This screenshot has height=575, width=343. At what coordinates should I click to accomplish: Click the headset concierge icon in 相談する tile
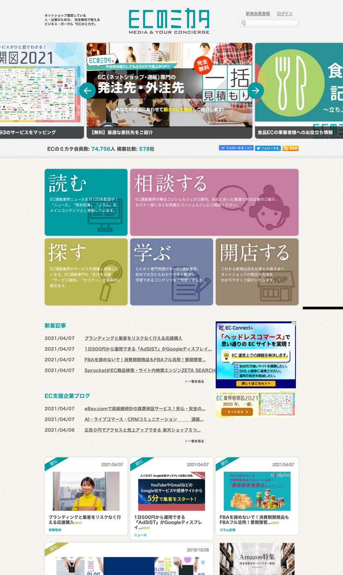pos(270,207)
